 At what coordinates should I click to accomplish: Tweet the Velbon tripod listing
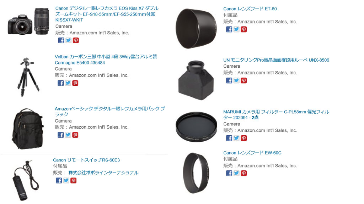tap(68, 83)
